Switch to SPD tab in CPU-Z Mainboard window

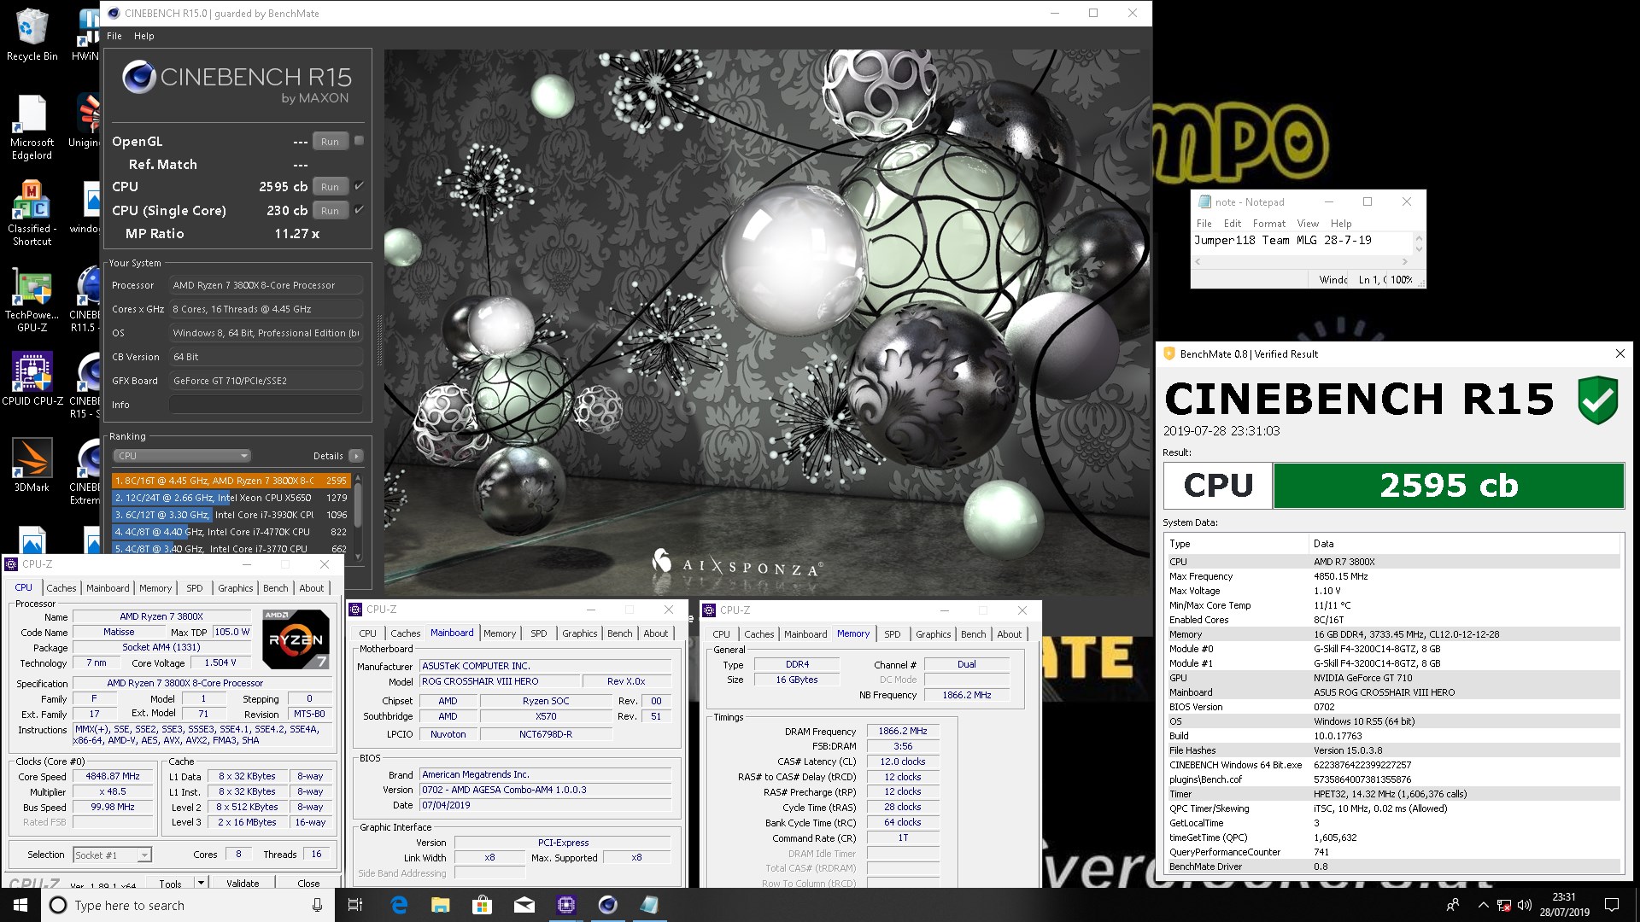tap(539, 633)
